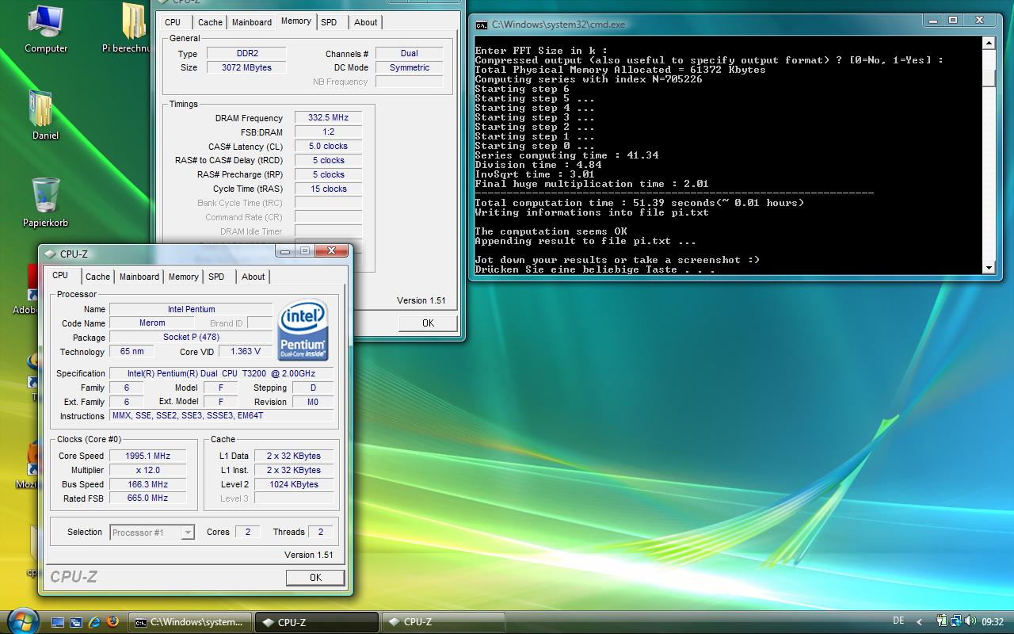Click the Level 2 cache value 1024 KBytes
This screenshot has height=634, width=1014.
click(294, 484)
